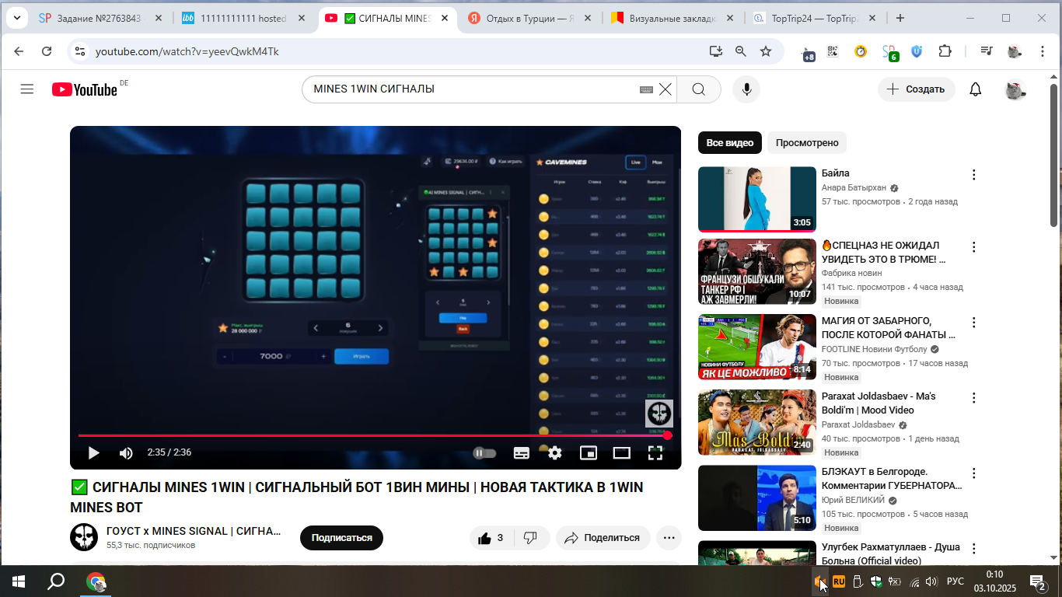This screenshot has height=597, width=1062.
Task: Switch to the Визуальные закладки tab
Action: 672,18
